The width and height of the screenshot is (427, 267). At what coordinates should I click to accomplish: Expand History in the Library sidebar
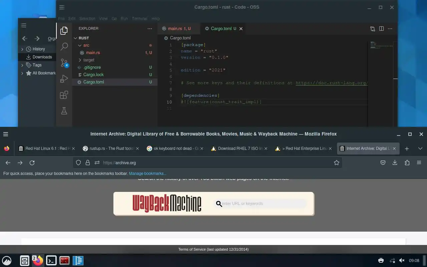22,49
